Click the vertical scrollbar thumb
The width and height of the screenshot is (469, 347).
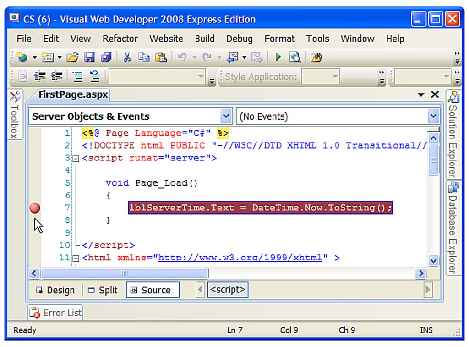(433, 160)
